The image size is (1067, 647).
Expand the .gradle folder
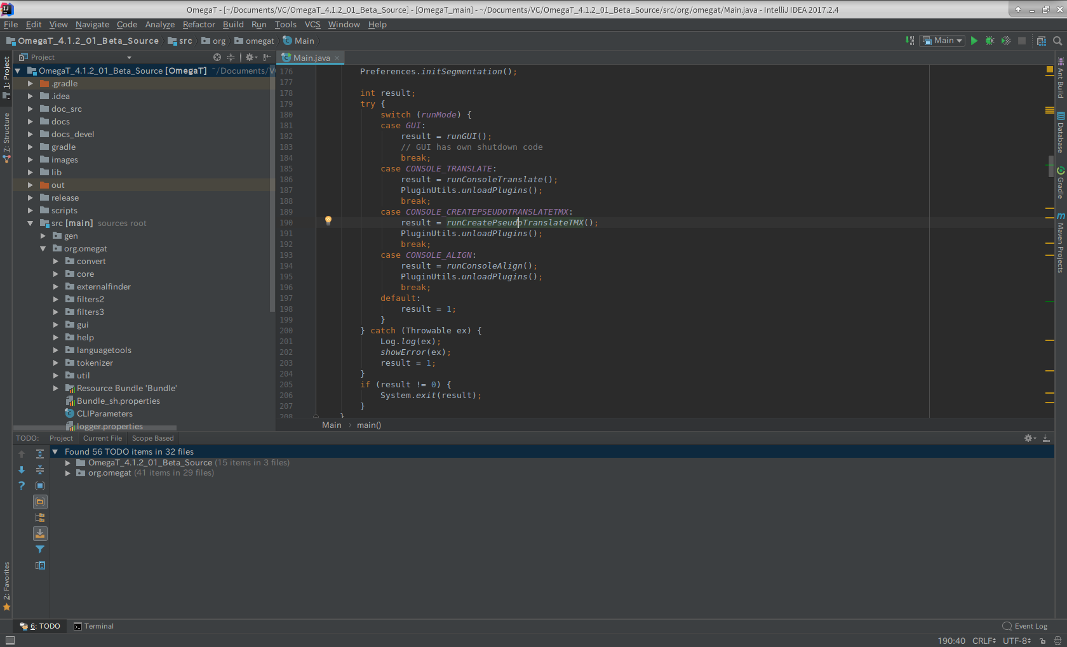(30, 83)
